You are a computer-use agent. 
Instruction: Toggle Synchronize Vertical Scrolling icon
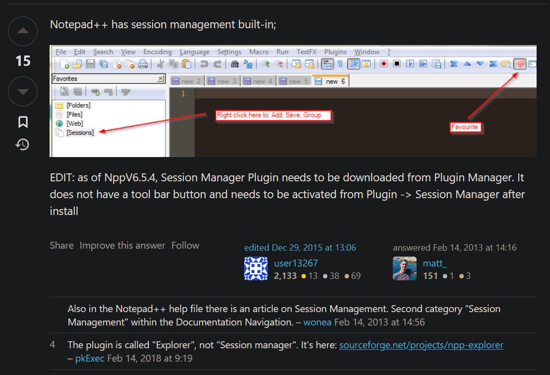(x=297, y=64)
